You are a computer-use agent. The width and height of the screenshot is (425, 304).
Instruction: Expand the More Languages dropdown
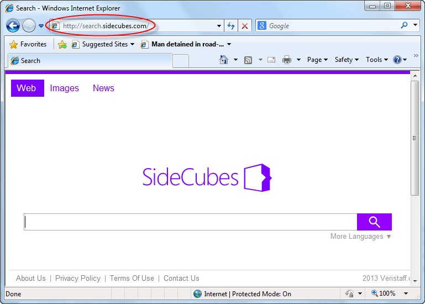click(360, 237)
